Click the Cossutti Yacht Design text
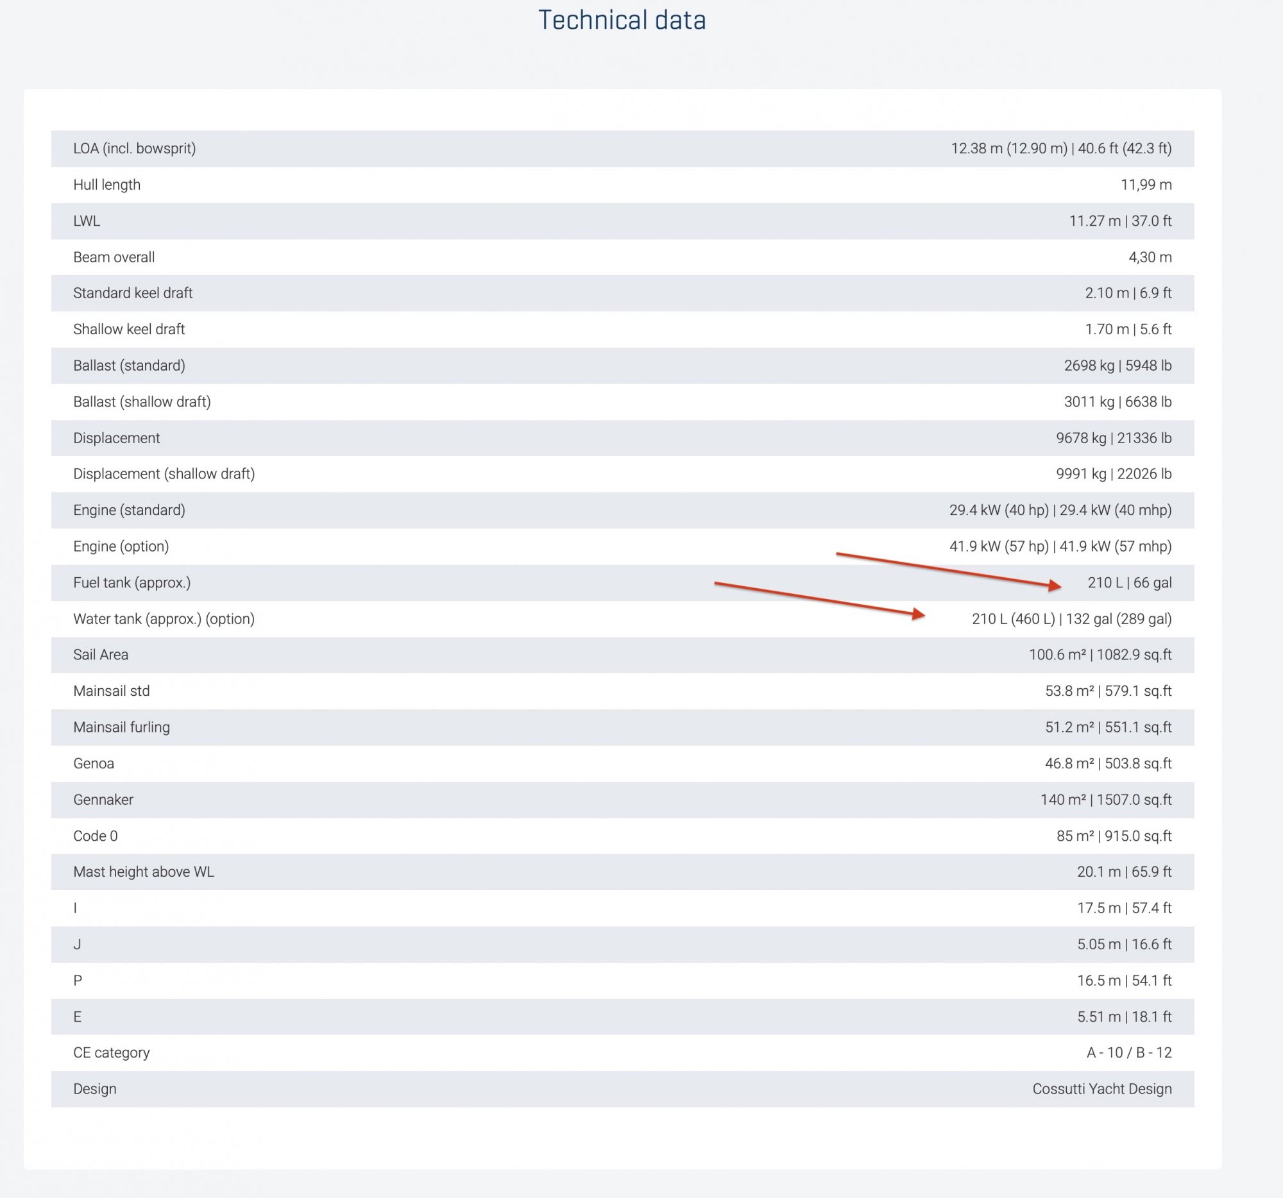The width and height of the screenshot is (1283, 1198). click(1101, 1088)
